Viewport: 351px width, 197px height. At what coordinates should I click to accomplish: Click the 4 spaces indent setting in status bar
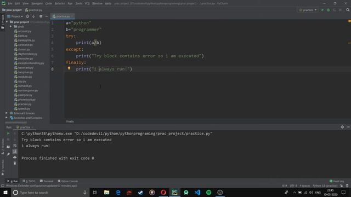coord(305,186)
